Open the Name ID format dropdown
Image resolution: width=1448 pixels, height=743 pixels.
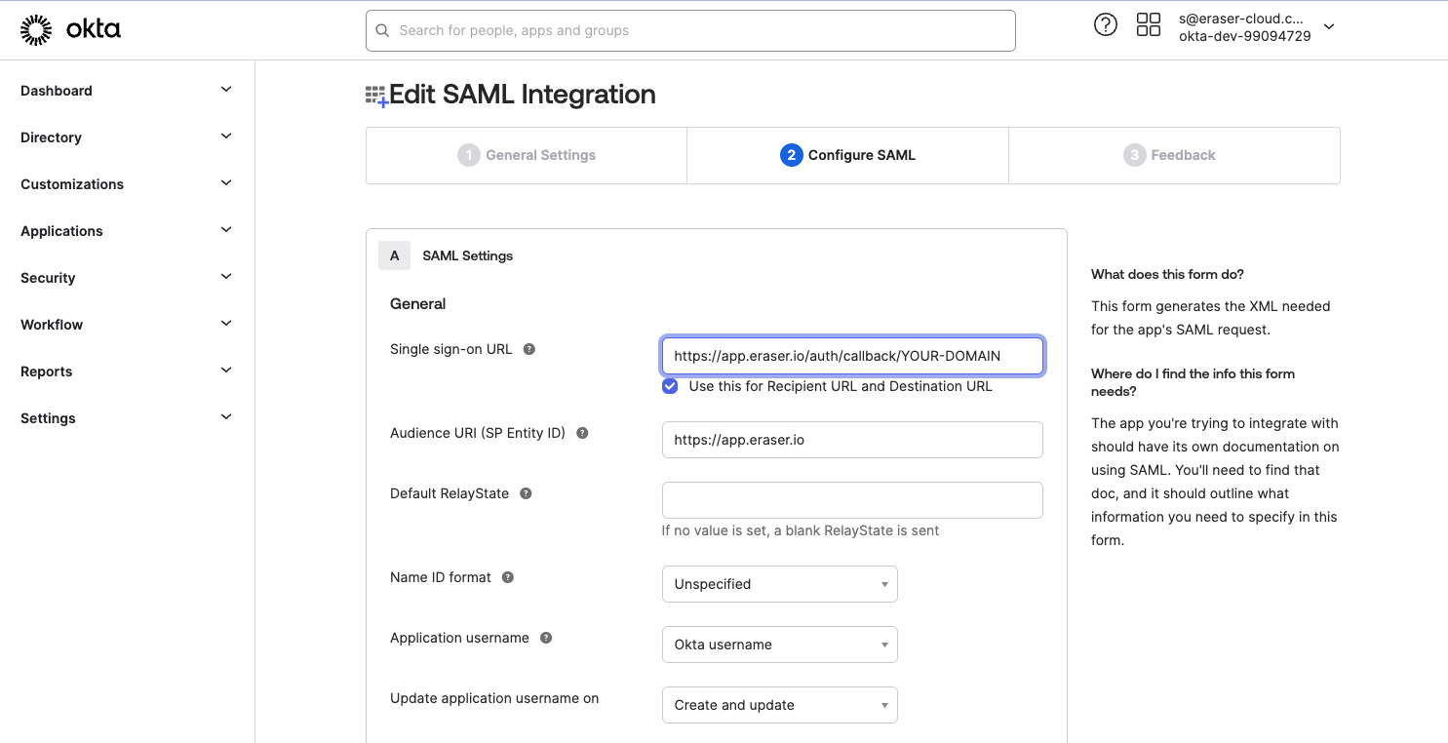pos(779,584)
